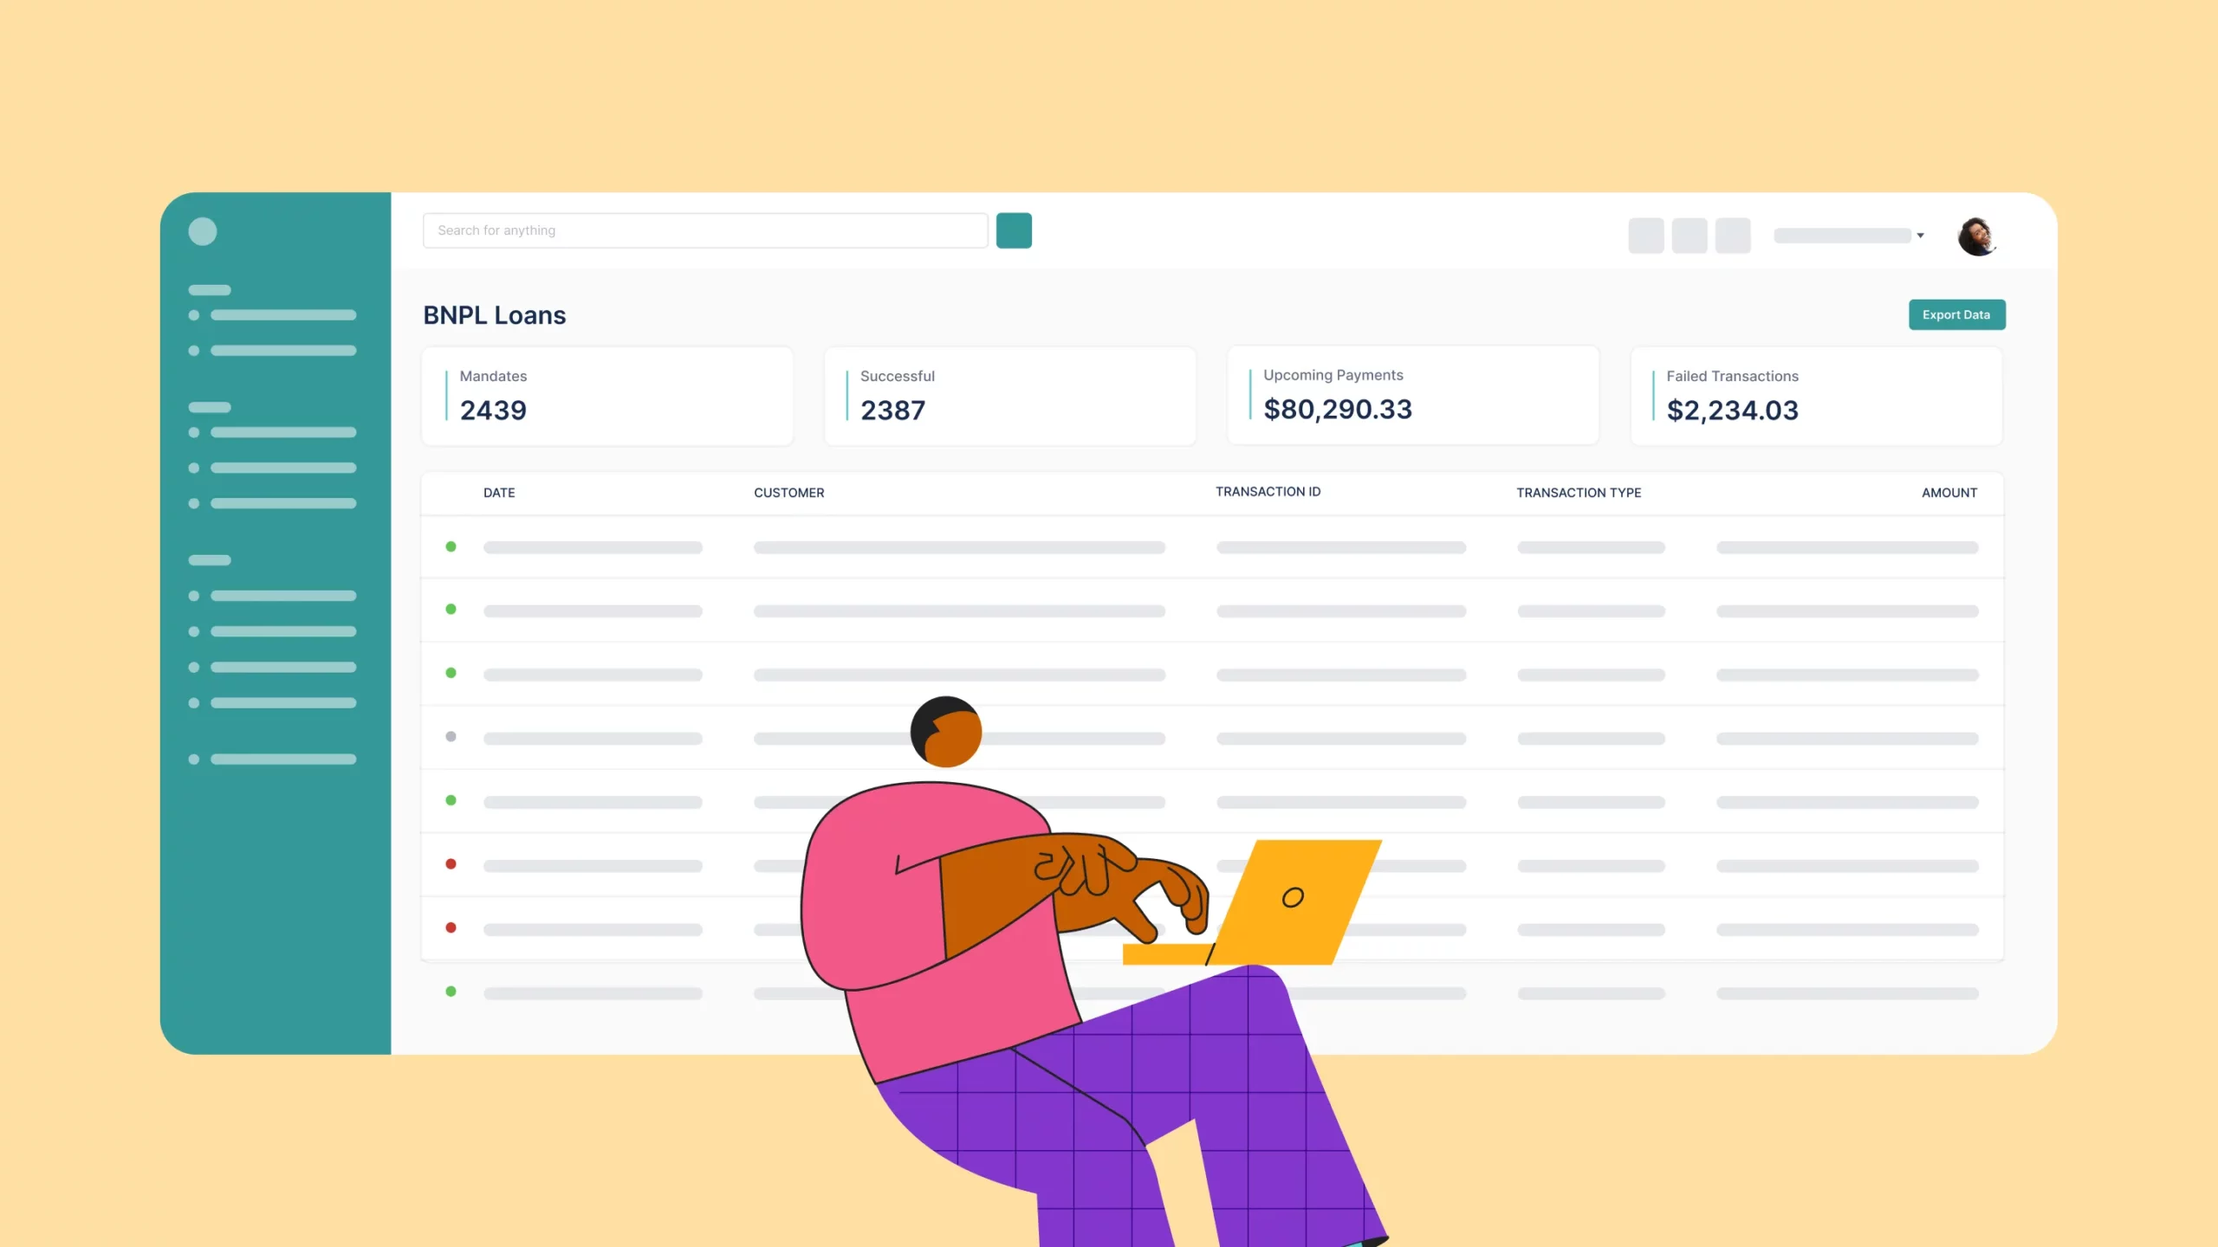2218x1247 pixels.
Task: Click the first grid view icon
Action: 1645,235
